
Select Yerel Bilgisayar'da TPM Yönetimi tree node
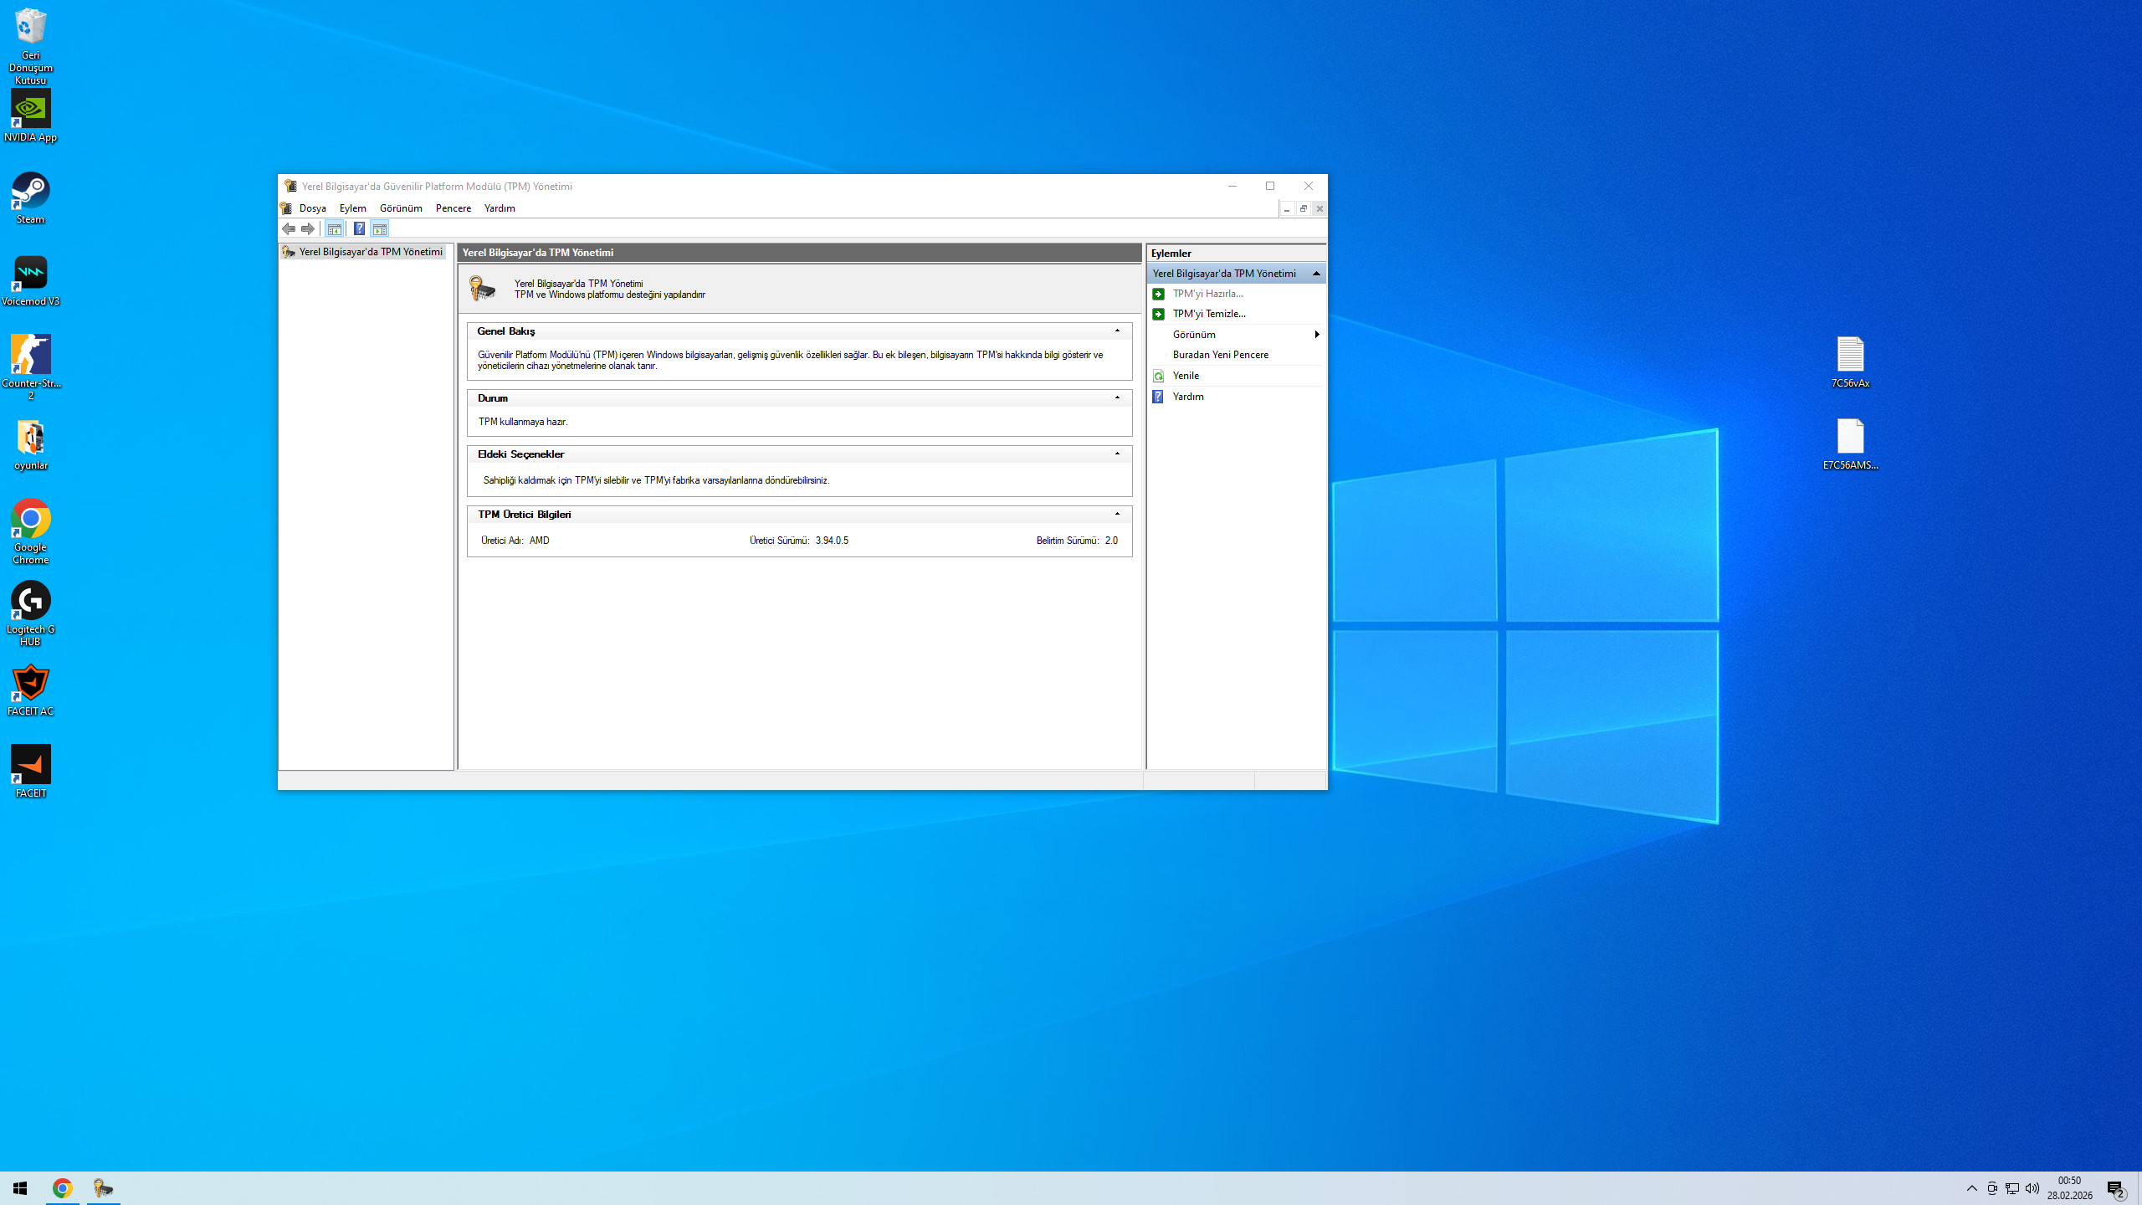click(x=363, y=252)
